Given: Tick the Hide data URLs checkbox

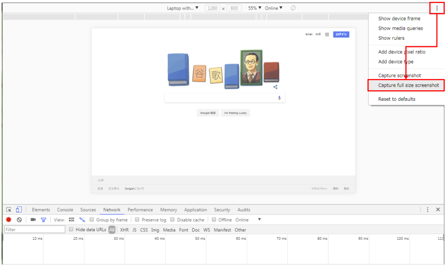Looking at the screenshot, I should (71, 229).
